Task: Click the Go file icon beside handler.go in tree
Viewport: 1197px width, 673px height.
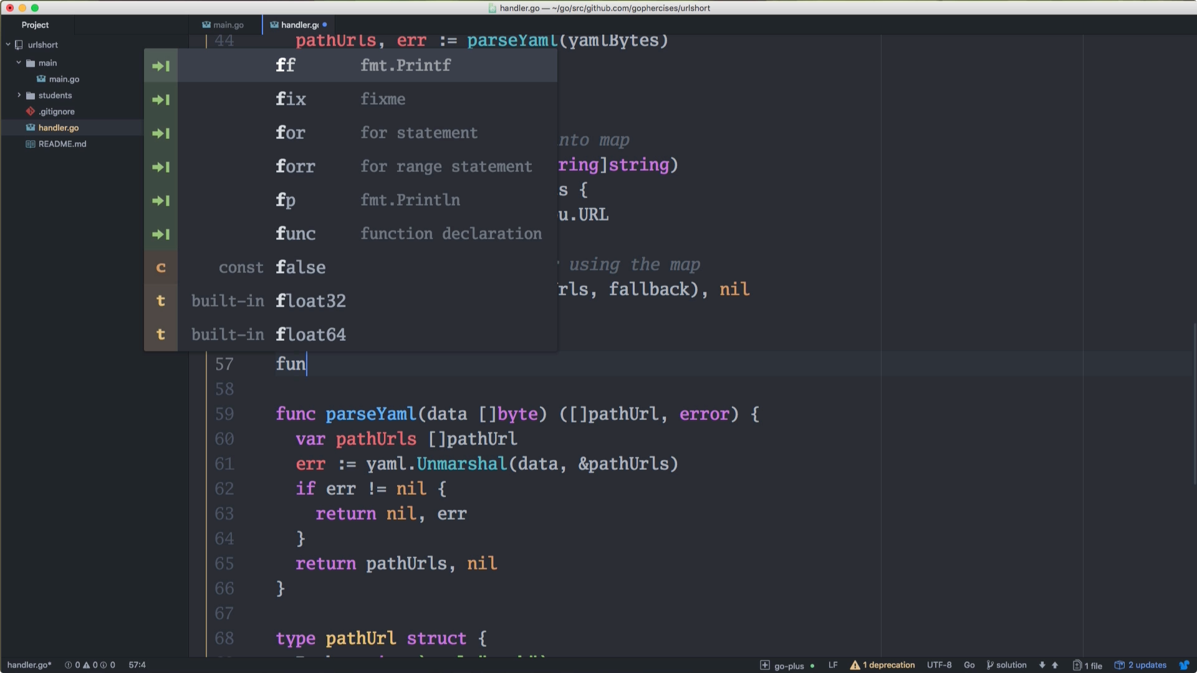Action: (x=29, y=127)
